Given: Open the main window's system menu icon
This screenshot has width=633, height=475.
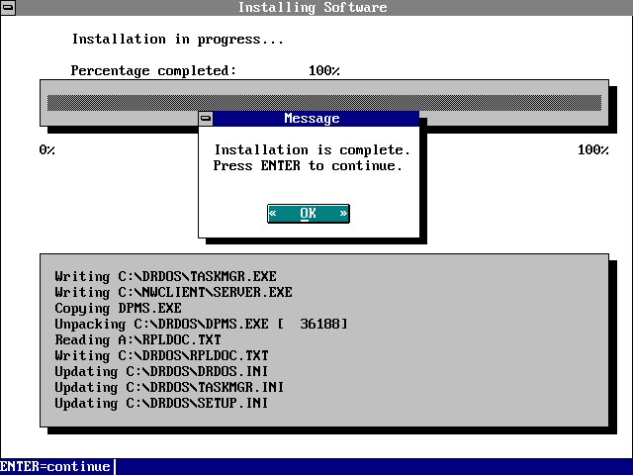Looking at the screenshot, I should point(8,8).
